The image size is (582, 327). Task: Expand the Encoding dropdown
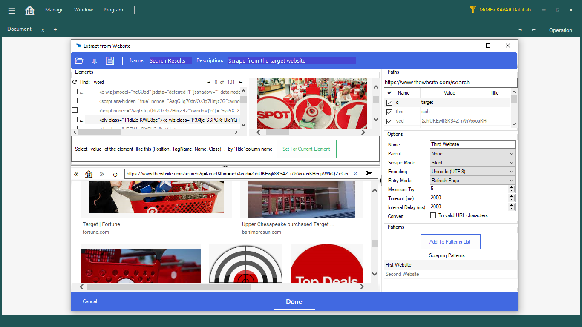472,172
